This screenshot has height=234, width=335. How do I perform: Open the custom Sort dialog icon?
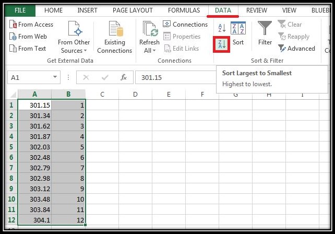coord(238,28)
